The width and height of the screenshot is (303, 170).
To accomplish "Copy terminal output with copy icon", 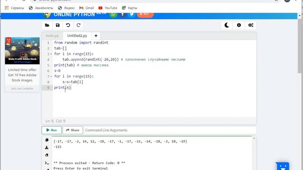I will point(47,140).
